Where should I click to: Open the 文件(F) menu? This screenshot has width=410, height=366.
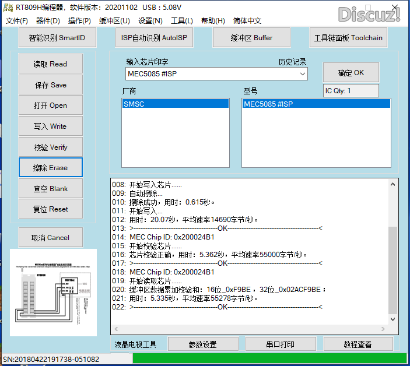click(17, 21)
